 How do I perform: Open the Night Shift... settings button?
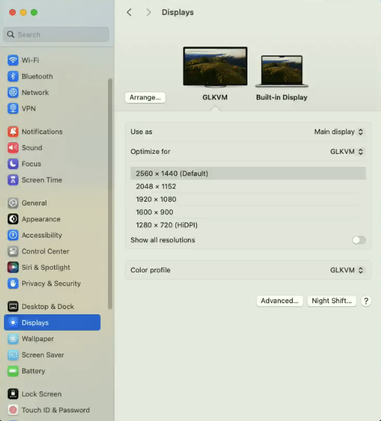(332, 301)
